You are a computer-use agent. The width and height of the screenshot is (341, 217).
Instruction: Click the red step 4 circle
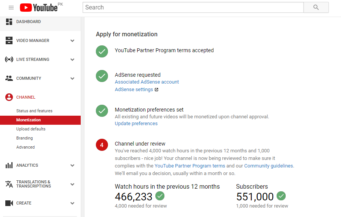[102, 145]
